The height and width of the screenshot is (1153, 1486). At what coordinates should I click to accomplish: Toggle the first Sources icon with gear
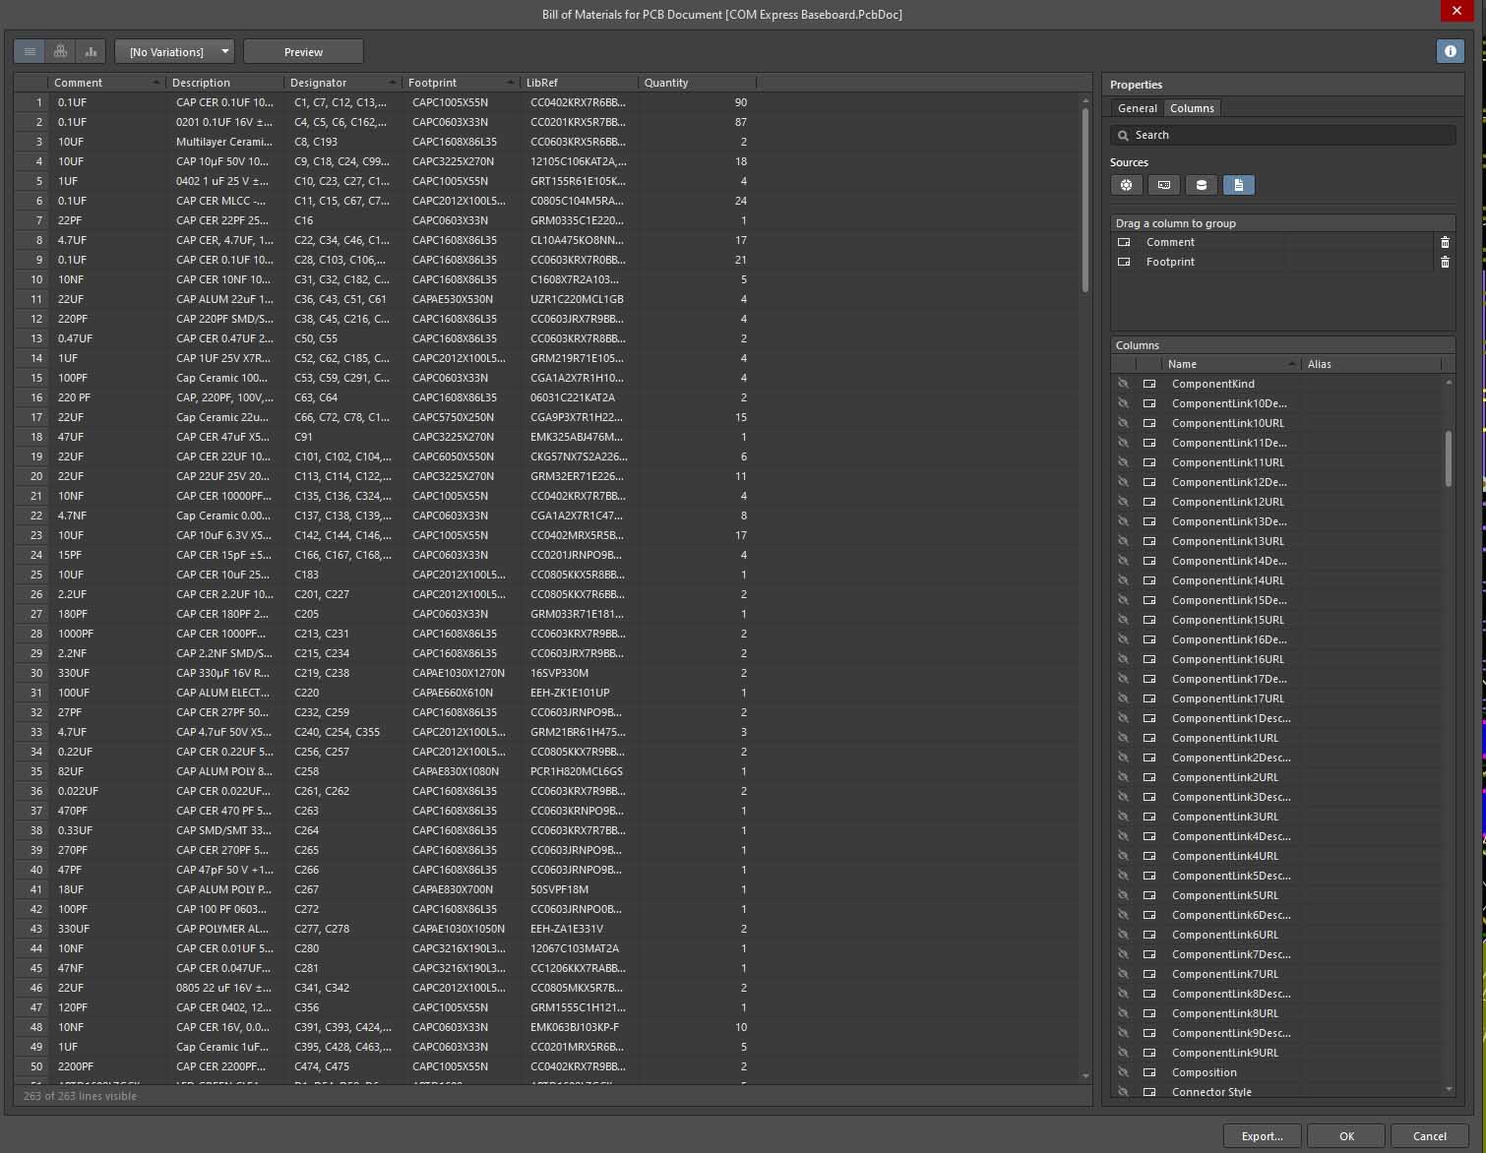(x=1126, y=185)
